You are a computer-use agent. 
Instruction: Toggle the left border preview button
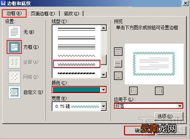pos(134,91)
